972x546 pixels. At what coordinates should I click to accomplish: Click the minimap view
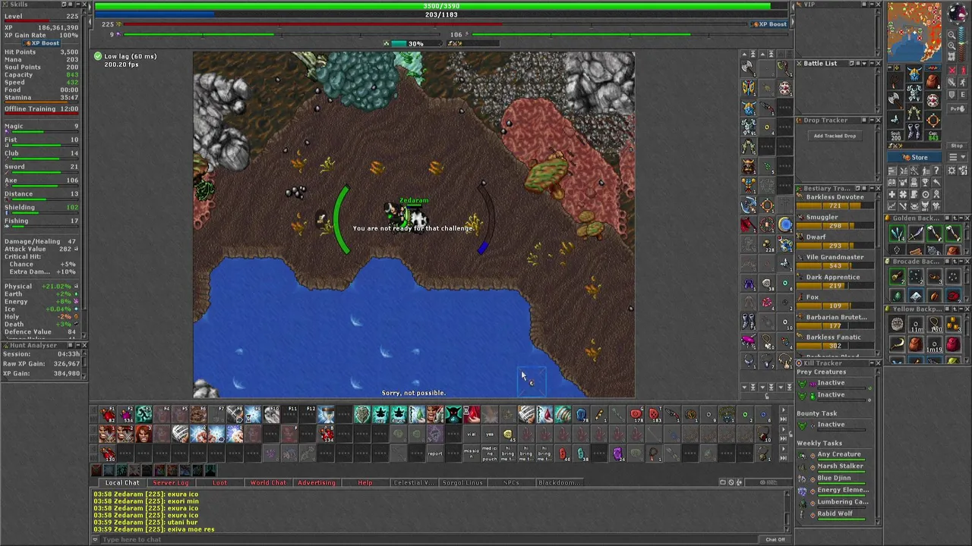pyautogui.click(x=914, y=32)
